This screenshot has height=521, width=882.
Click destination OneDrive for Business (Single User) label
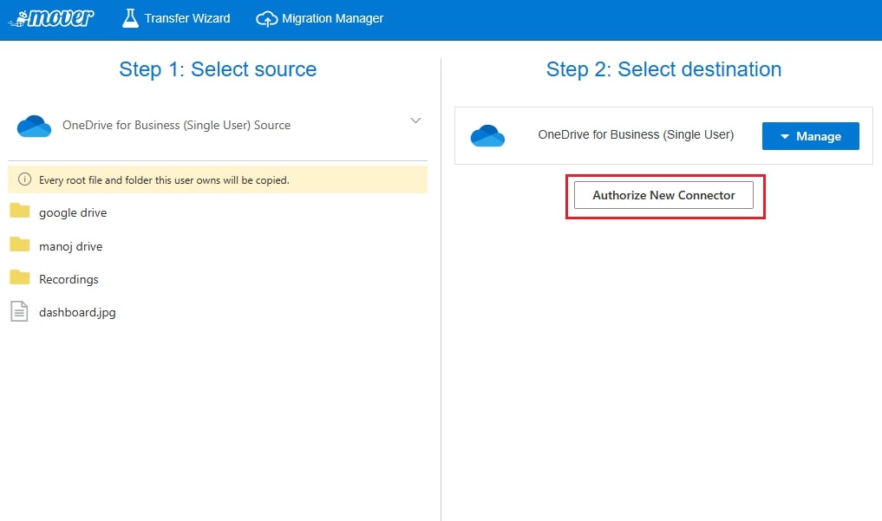637,135
